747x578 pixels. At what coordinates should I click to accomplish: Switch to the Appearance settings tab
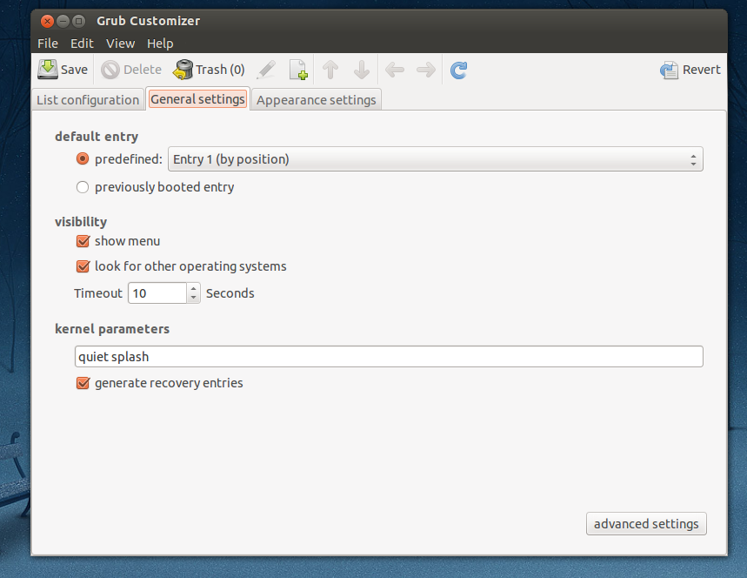317,100
